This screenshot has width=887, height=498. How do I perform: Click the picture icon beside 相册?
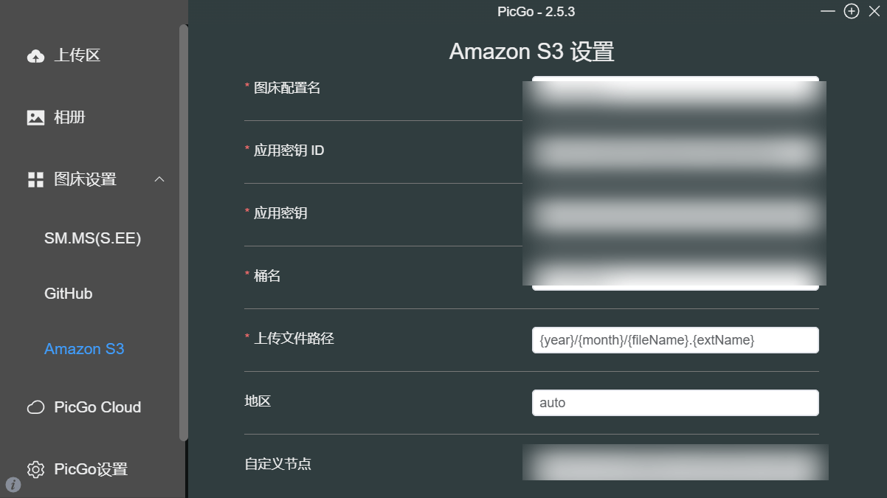pos(35,117)
